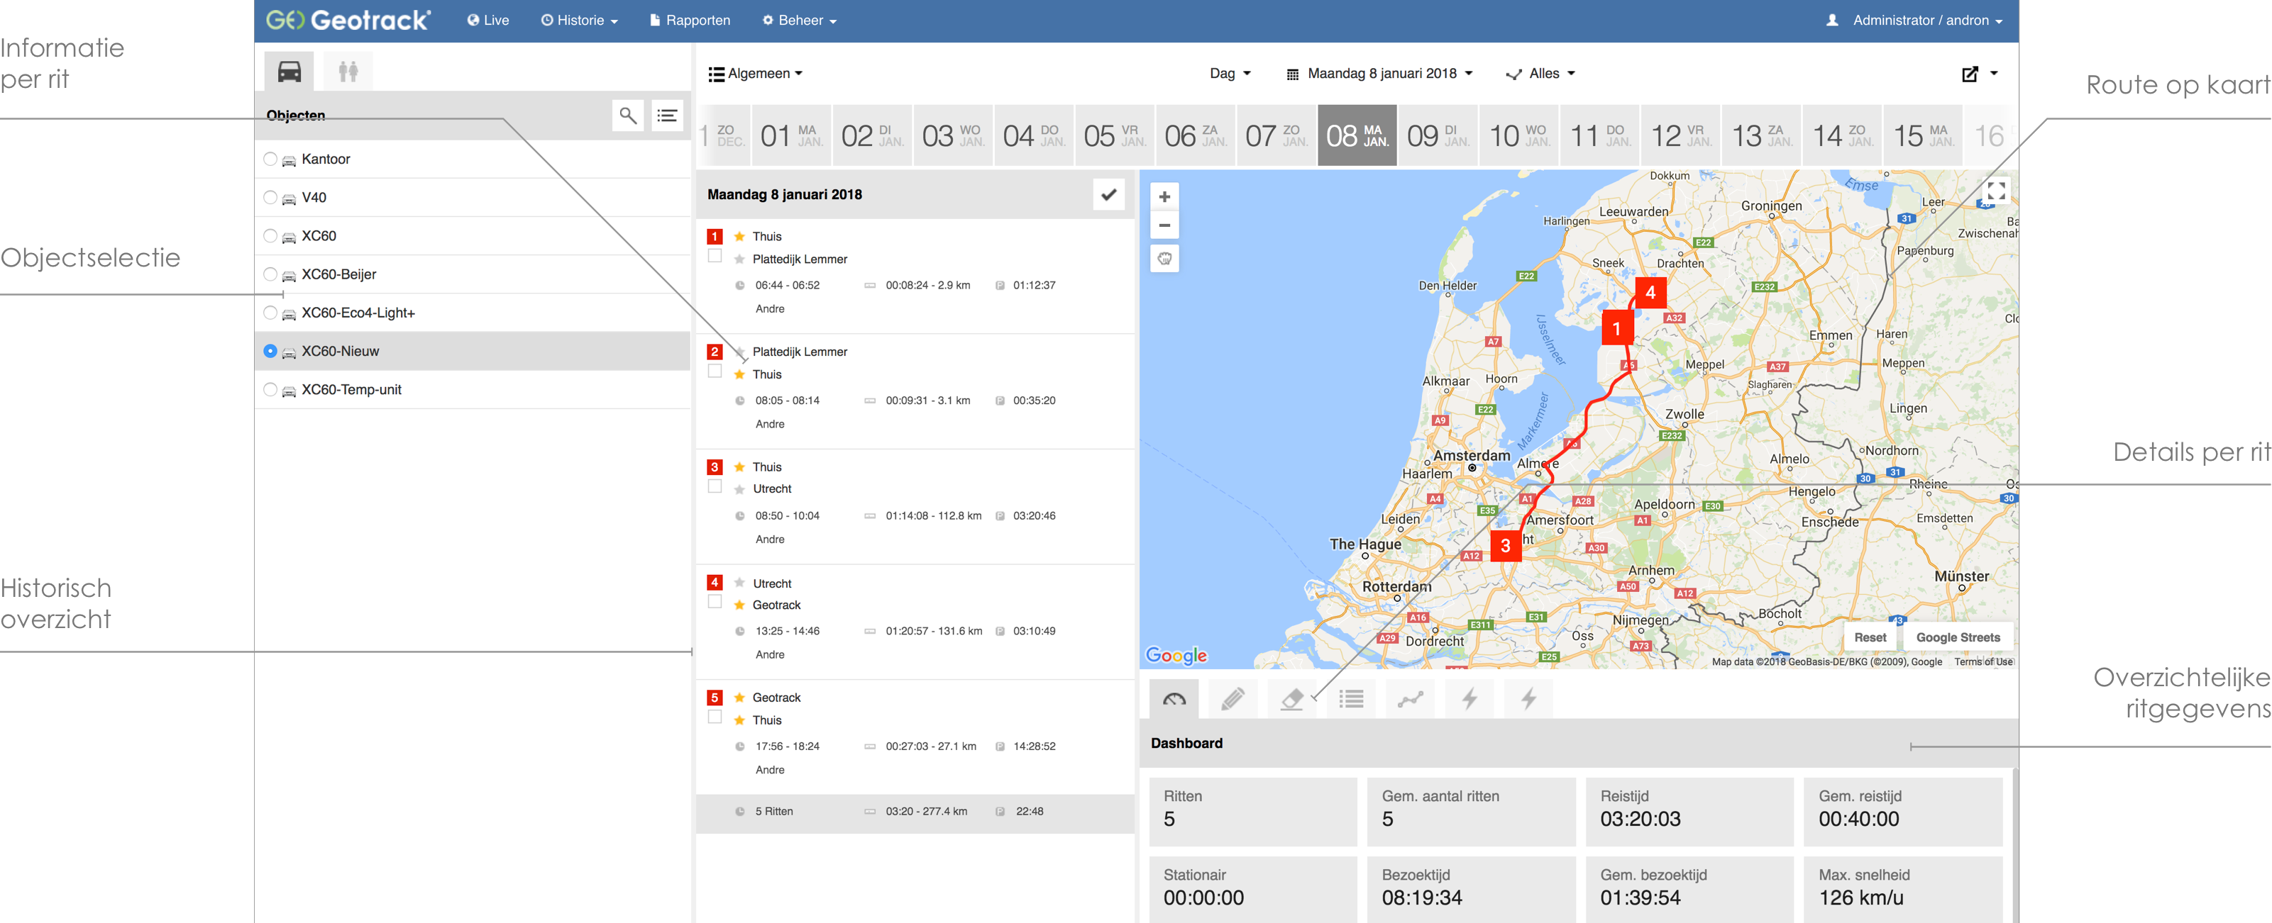Select the XC60-Beijer radio button
The image size is (2272, 923).
coord(270,274)
